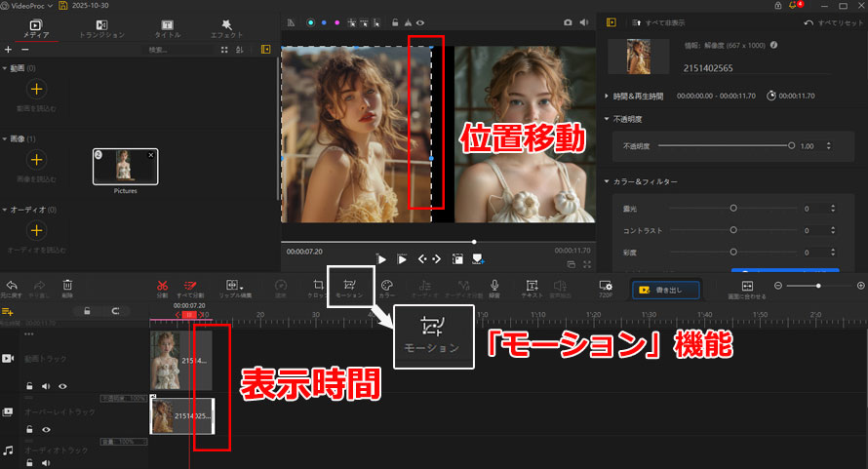Click the sort icon in the media panel
Screen dimensions: 868x469
(x=239, y=50)
